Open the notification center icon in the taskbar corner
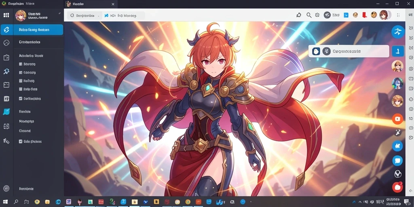 (x=407, y=202)
